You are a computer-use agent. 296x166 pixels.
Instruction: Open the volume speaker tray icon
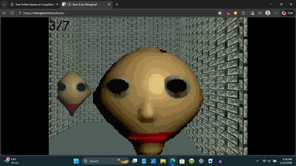(x=269, y=161)
